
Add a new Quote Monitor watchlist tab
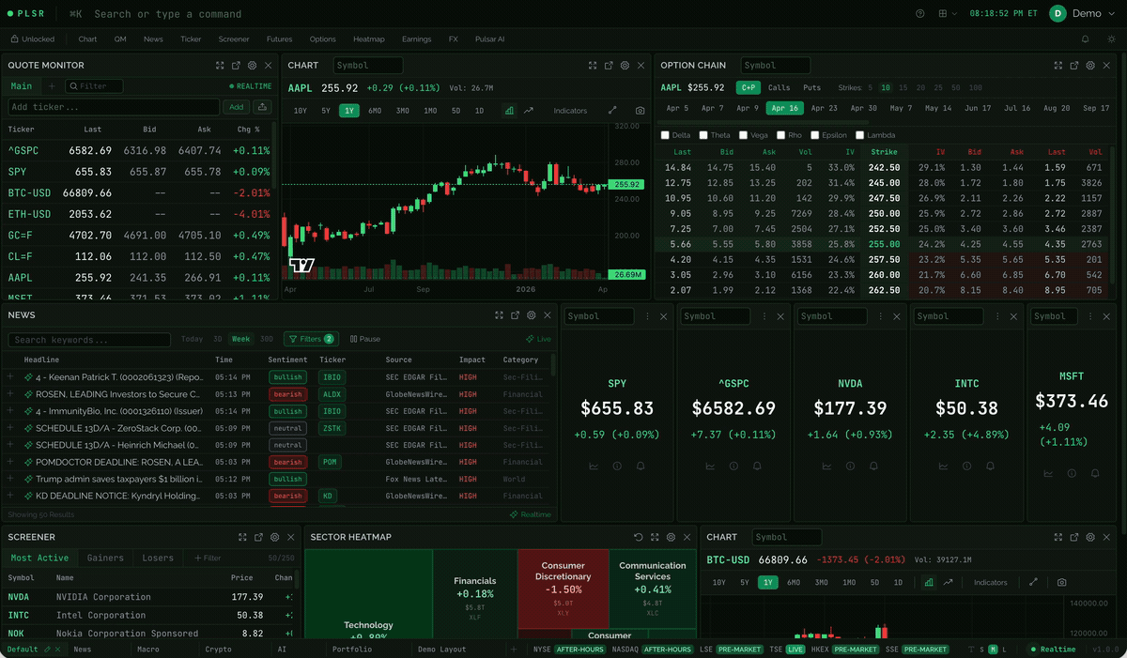[x=52, y=86]
